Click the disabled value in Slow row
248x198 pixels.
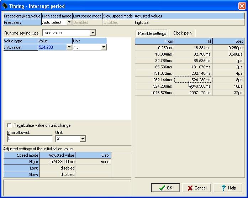(x=57, y=174)
